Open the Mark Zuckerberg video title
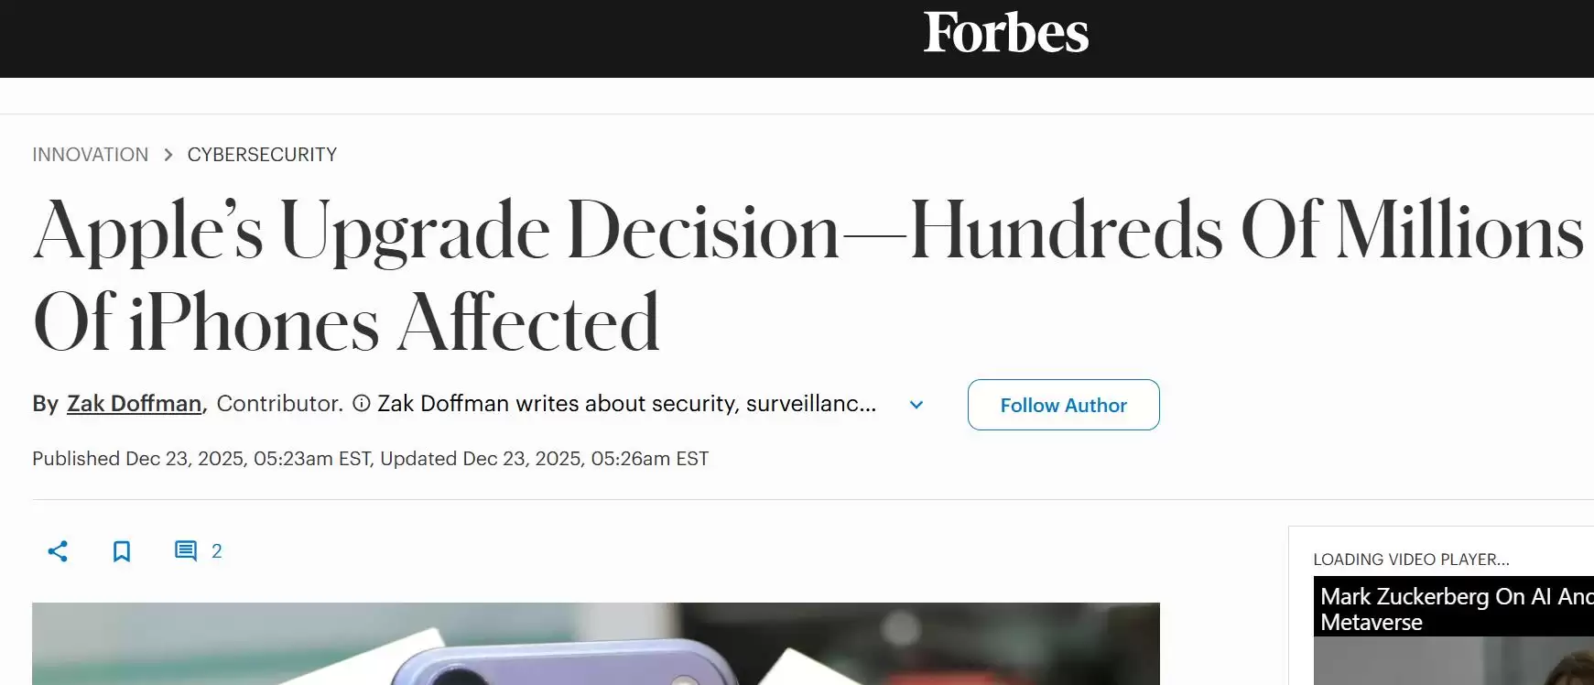This screenshot has height=685, width=1594. coord(1454,609)
